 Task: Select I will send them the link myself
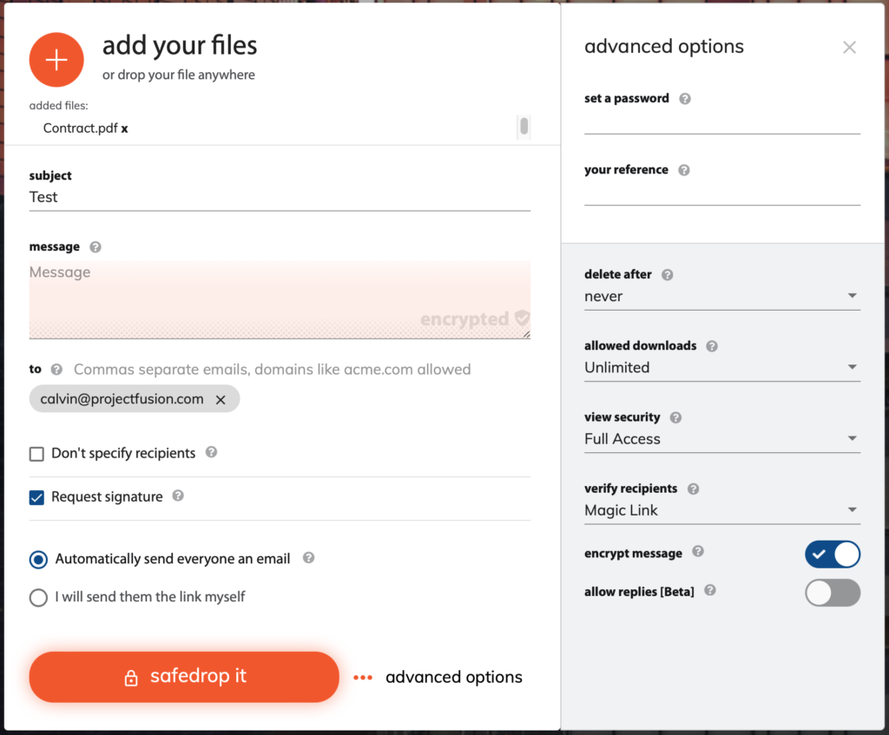point(38,598)
